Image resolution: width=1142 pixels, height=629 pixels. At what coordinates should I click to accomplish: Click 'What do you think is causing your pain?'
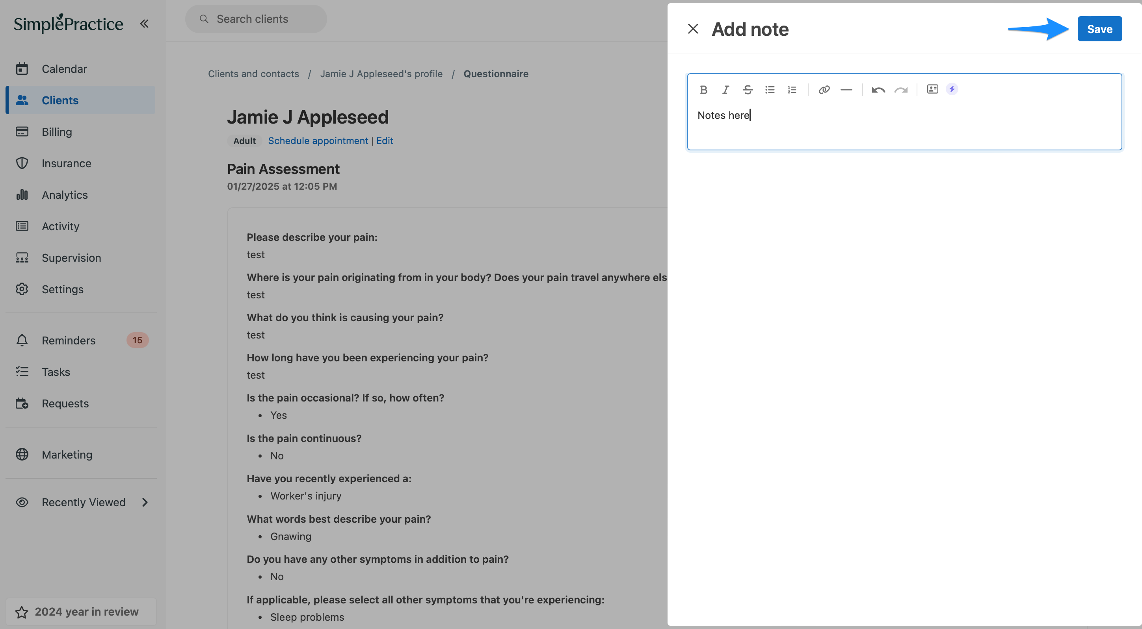pos(345,318)
